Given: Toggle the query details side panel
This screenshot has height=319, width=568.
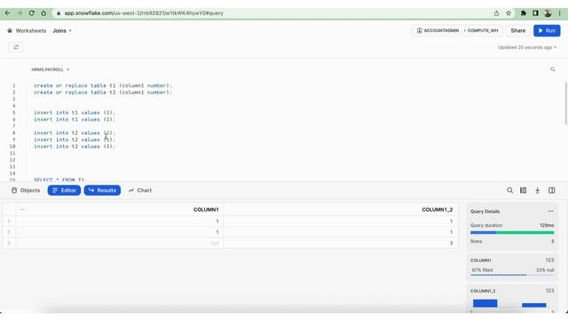Looking at the screenshot, I should (x=552, y=191).
